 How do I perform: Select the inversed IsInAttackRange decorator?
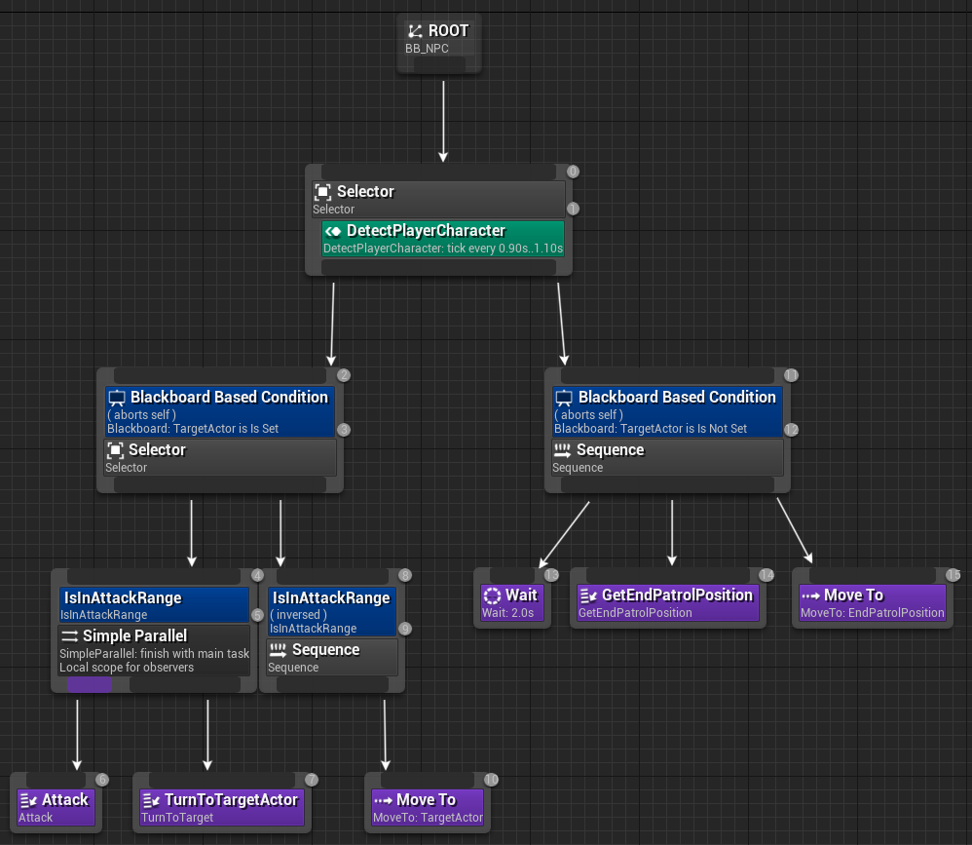click(x=332, y=612)
